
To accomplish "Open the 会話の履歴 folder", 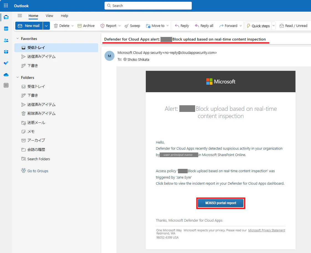I will 56,149.
